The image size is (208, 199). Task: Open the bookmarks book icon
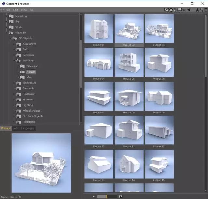(x=180, y=10)
